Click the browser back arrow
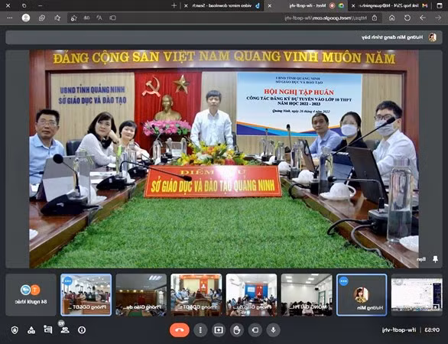Viewport: 448px width, 344px height. 423,18
